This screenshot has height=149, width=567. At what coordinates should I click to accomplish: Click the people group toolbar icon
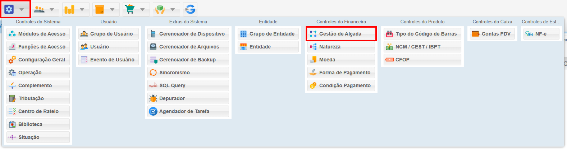click(x=39, y=9)
